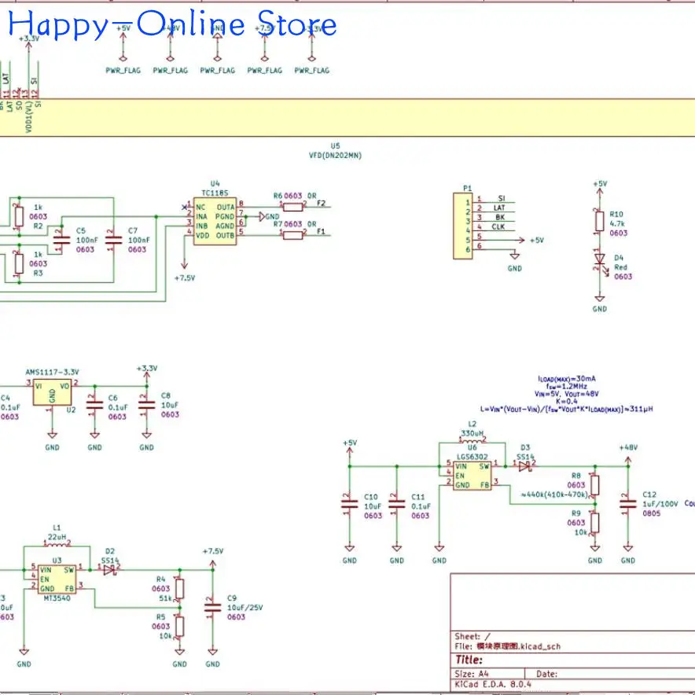Select the R8 resistor symbol
Image resolution: width=695 pixels, height=695 pixels.
point(595,485)
